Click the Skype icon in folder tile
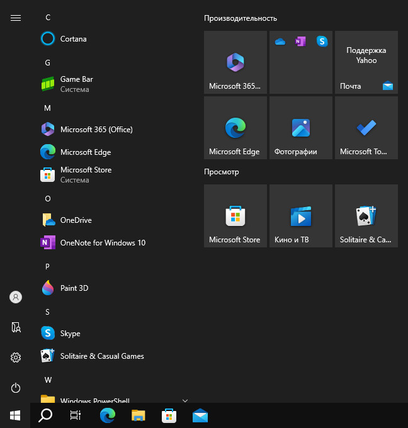Image resolution: width=408 pixels, height=428 pixels. (322, 42)
